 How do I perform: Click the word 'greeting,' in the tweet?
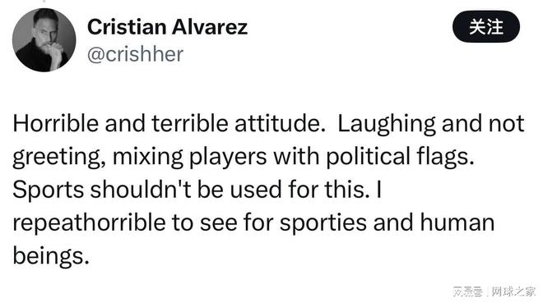pyautogui.click(x=59, y=157)
